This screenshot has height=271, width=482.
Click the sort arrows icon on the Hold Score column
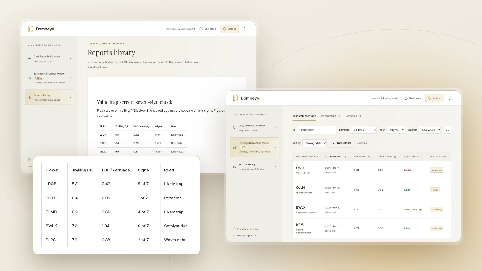tap(395, 157)
